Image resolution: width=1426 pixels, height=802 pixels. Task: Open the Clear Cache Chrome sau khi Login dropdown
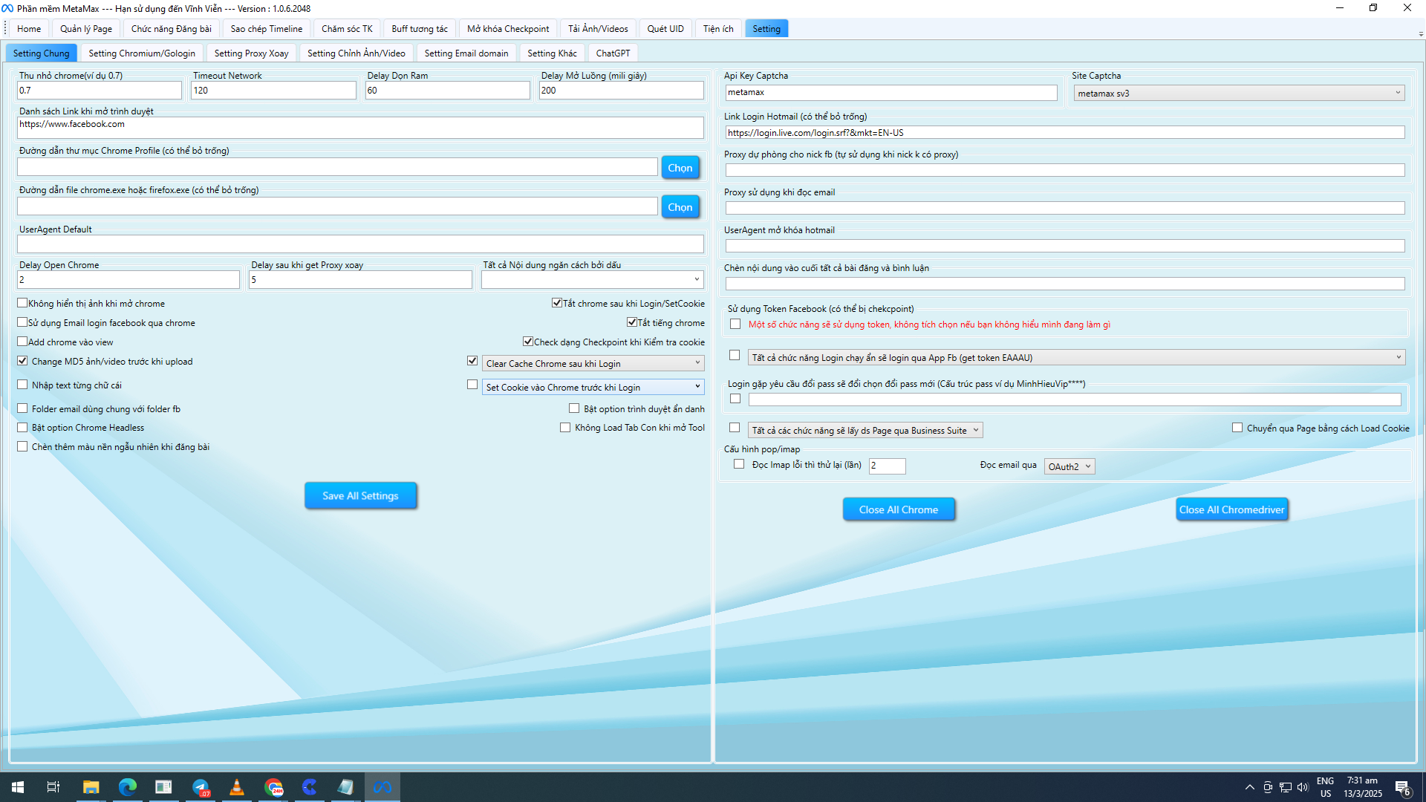[592, 363]
